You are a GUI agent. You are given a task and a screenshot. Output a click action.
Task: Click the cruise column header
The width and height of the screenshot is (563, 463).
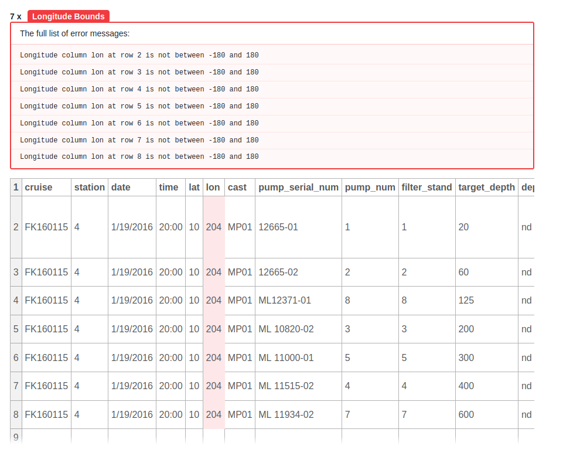(x=46, y=187)
